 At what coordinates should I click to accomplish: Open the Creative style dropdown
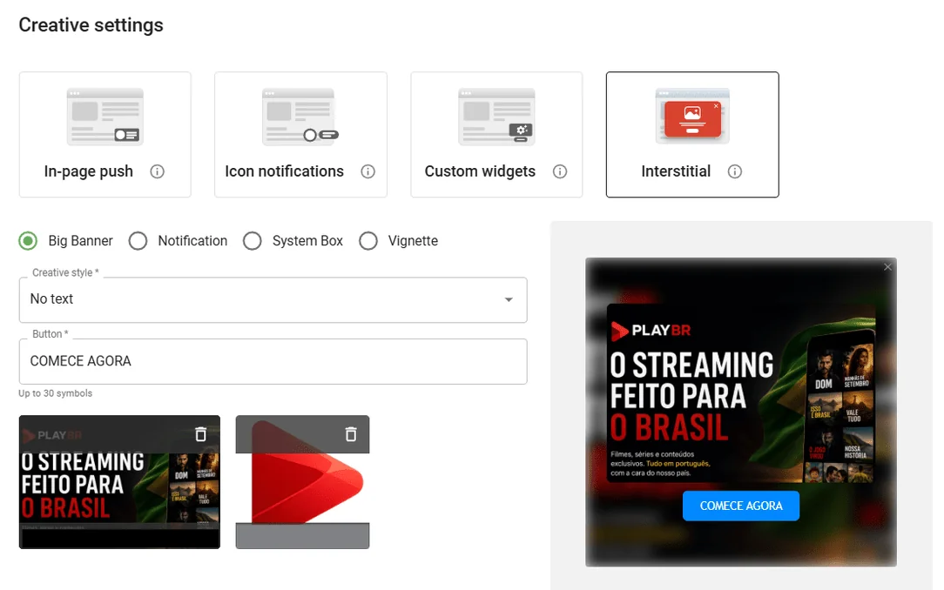[273, 299]
